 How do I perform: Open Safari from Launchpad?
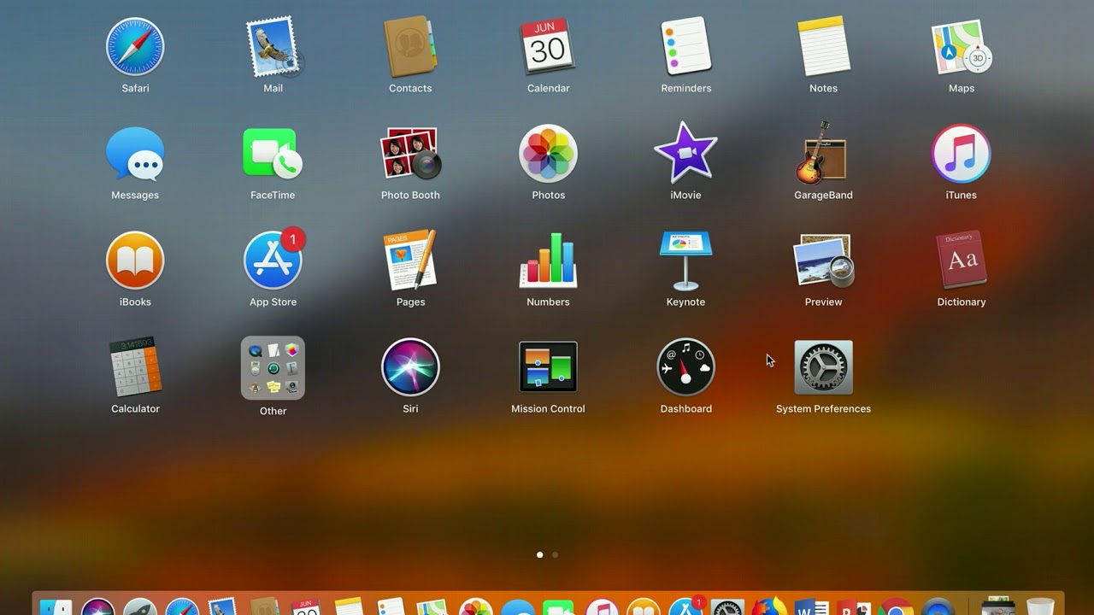(135, 47)
